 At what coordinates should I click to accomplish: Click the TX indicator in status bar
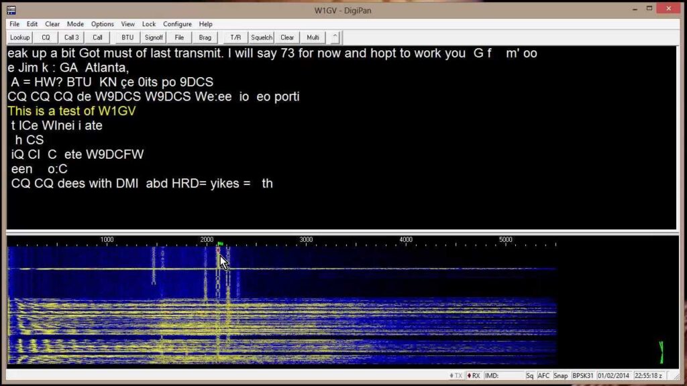pos(456,375)
